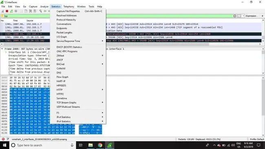Collapse the Frame 2408 details tree
The width and height of the screenshot is (265, 149).
point(2,49)
